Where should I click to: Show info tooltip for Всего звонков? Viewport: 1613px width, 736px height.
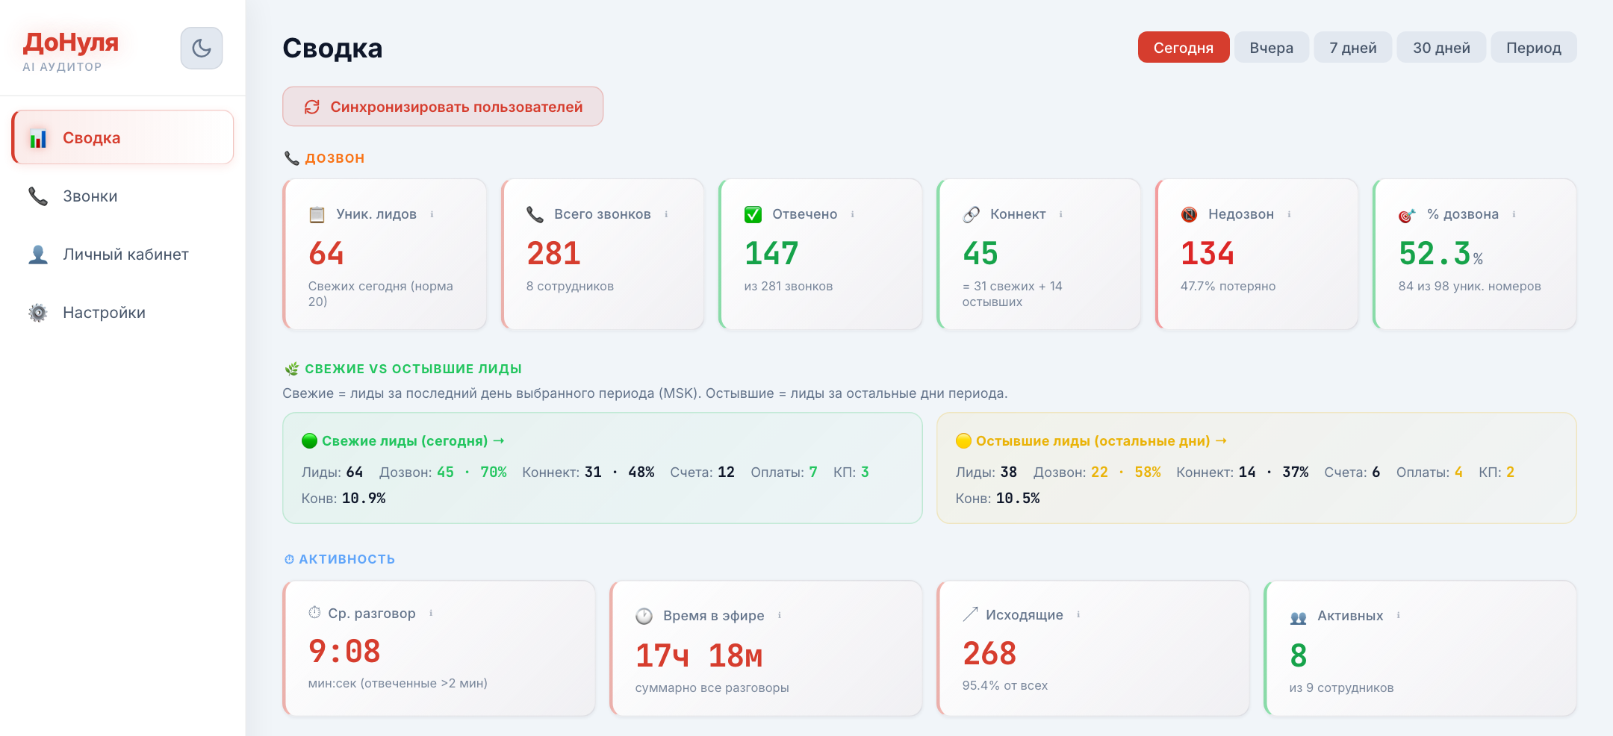point(666,214)
